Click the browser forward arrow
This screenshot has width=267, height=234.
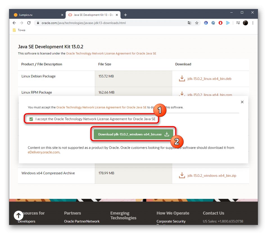tap(21, 23)
